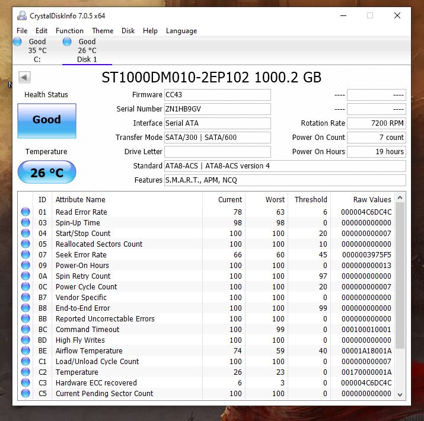
Task: Click the empty Drive Letter field
Action: pos(218,152)
